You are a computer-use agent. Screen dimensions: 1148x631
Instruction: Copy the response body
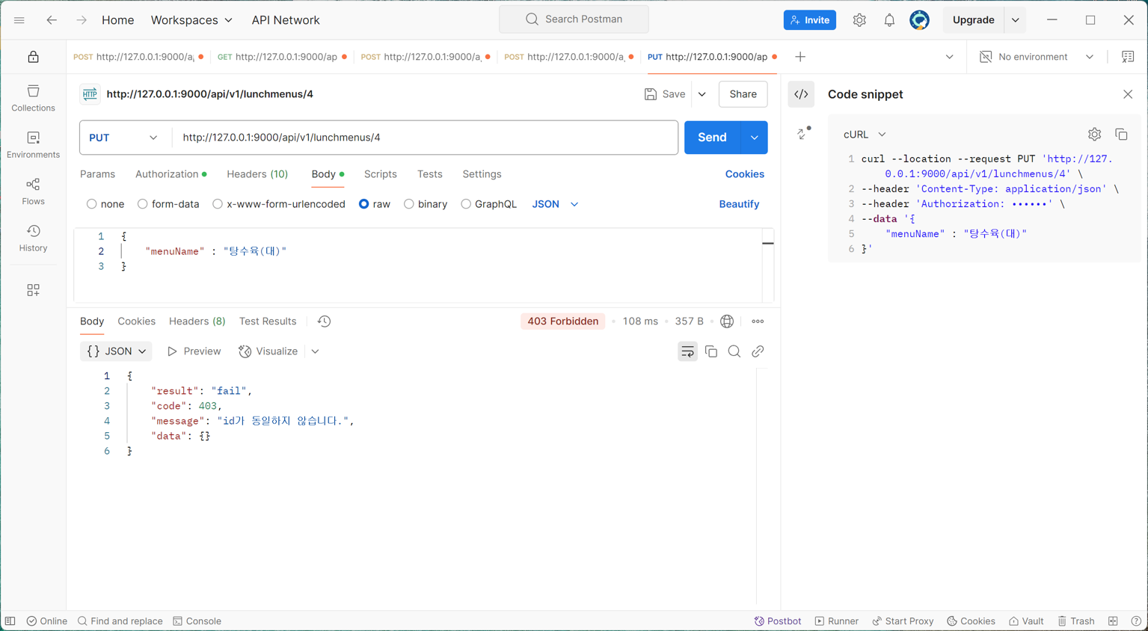pos(711,351)
